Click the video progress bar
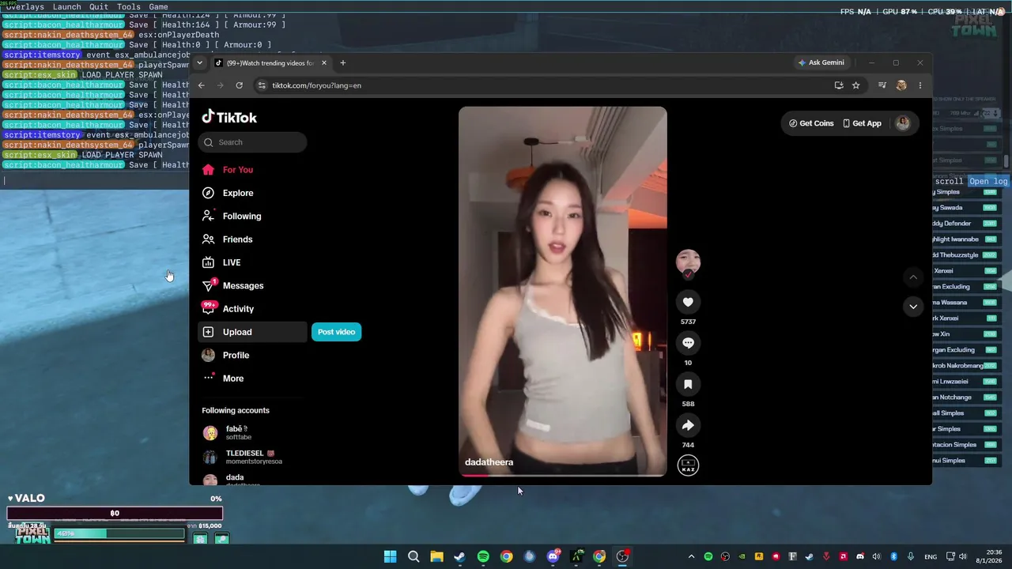This screenshot has height=569, width=1012. click(563, 475)
